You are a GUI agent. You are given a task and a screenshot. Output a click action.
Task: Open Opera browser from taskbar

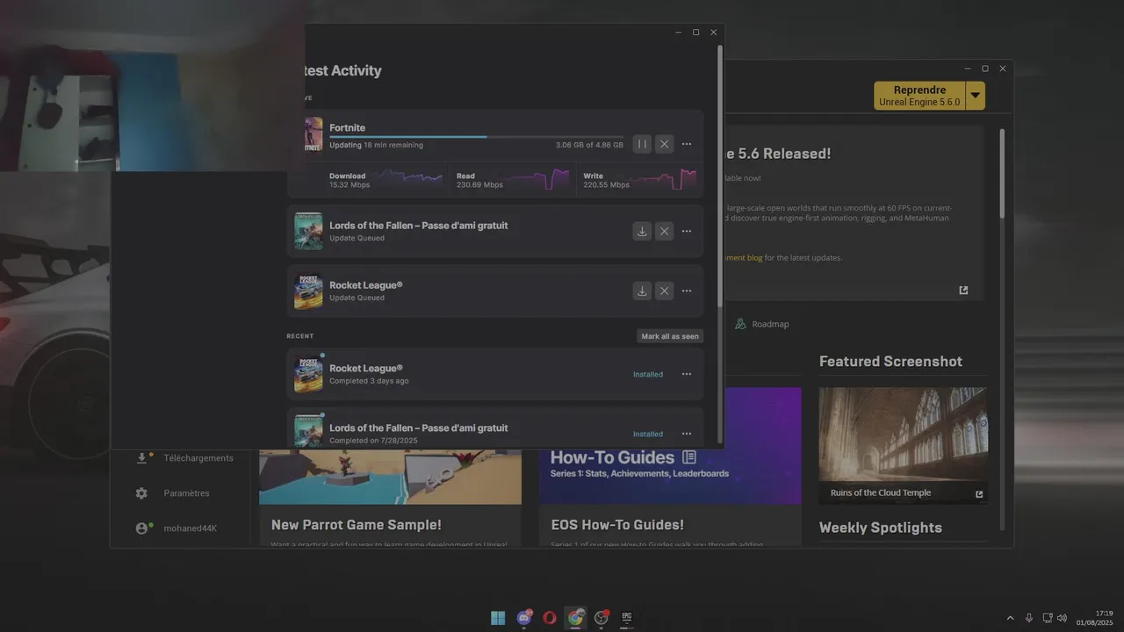(550, 618)
